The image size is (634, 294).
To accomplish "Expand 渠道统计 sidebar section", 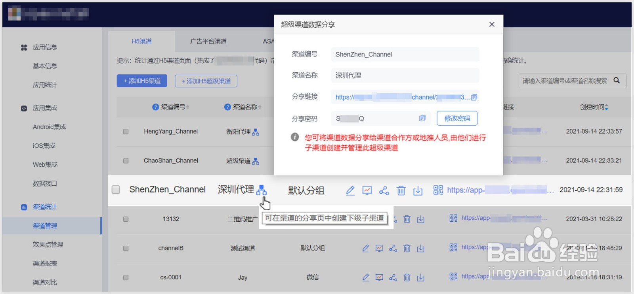I will point(45,207).
